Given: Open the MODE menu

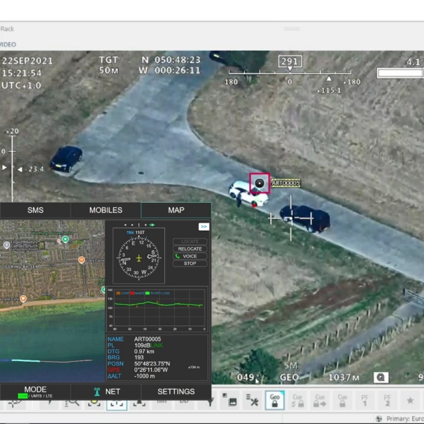Looking at the screenshot, I should point(35,392).
